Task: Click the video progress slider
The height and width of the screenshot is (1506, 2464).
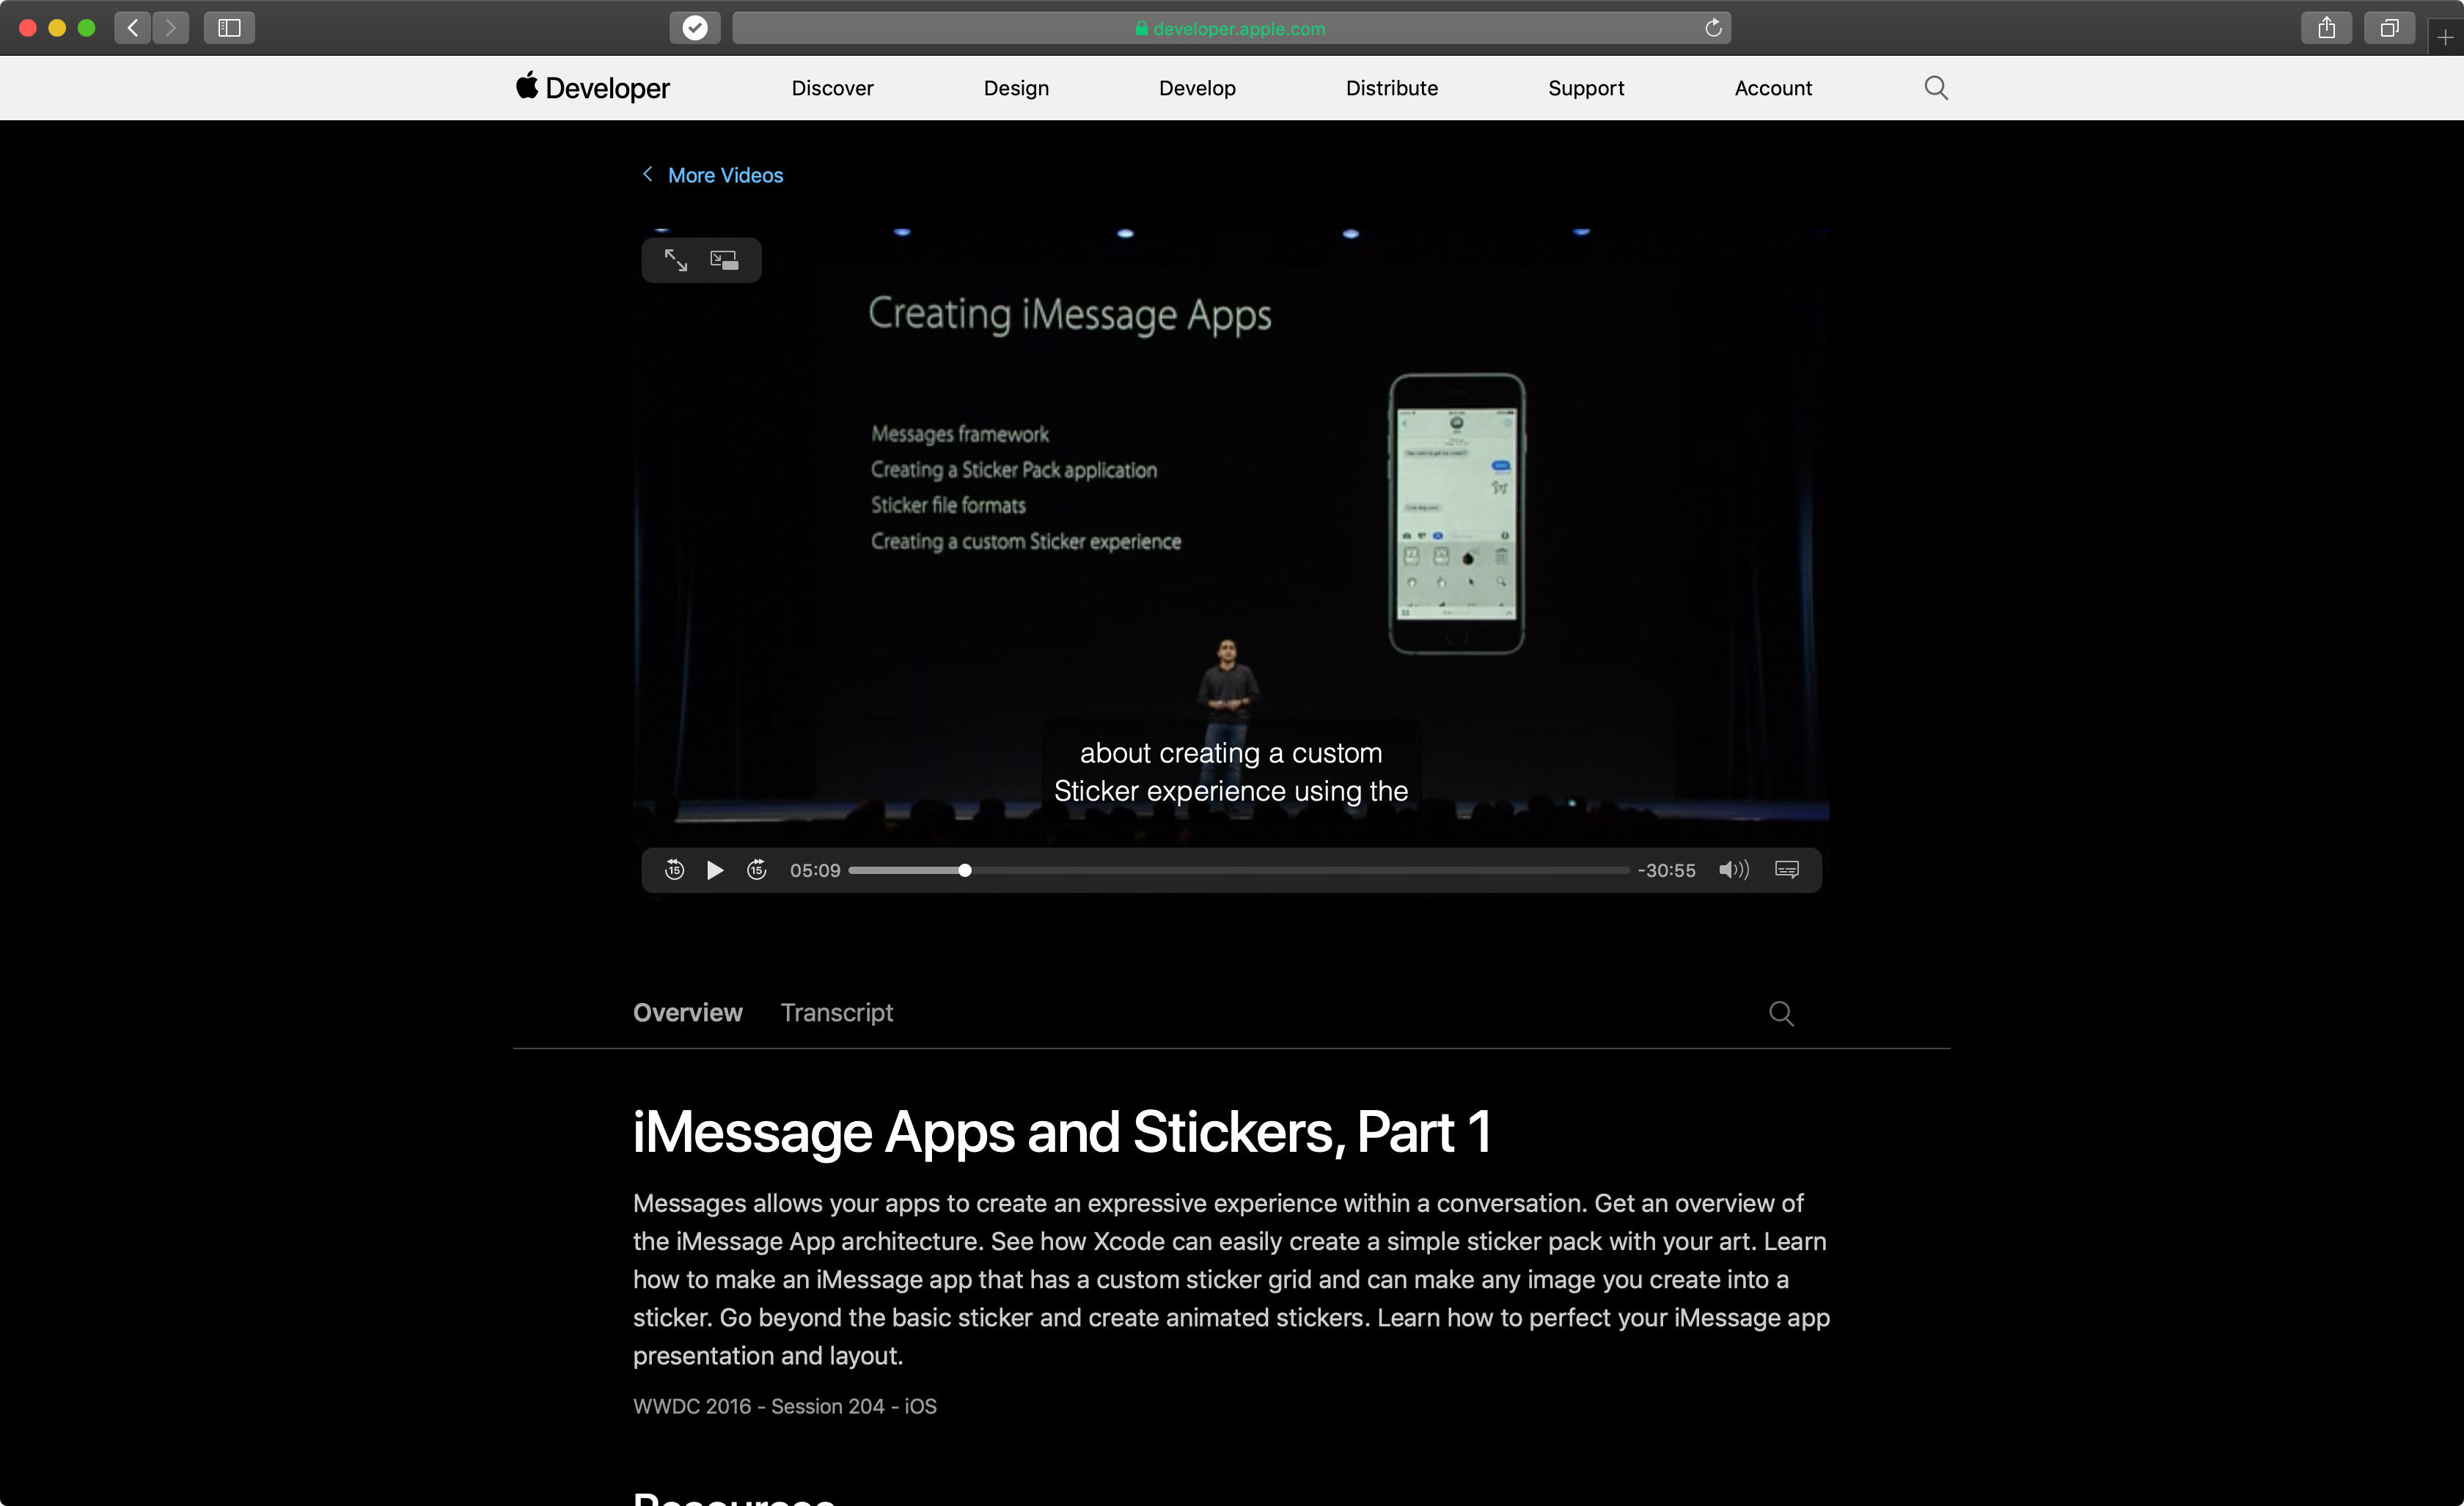Action: point(1238,870)
